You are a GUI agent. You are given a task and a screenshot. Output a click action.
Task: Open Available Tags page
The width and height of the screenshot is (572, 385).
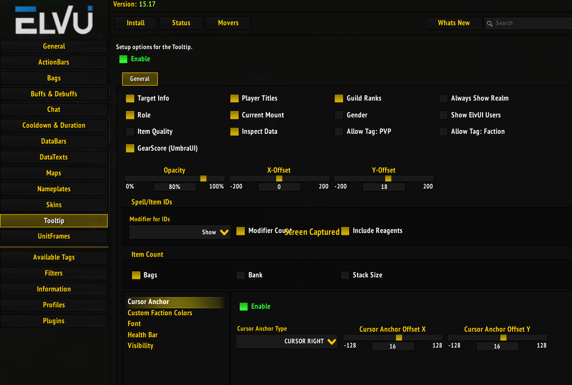coord(54,257)
